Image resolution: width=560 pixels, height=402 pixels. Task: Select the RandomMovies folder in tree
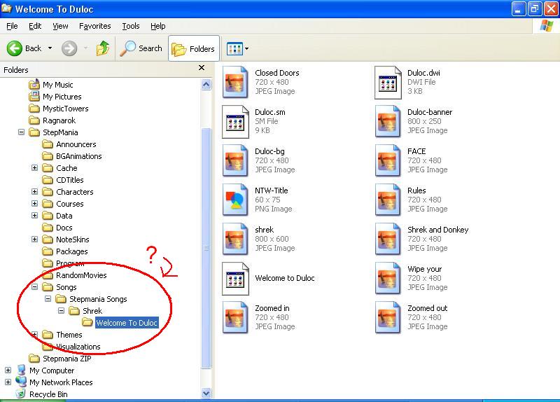(81, 275)
